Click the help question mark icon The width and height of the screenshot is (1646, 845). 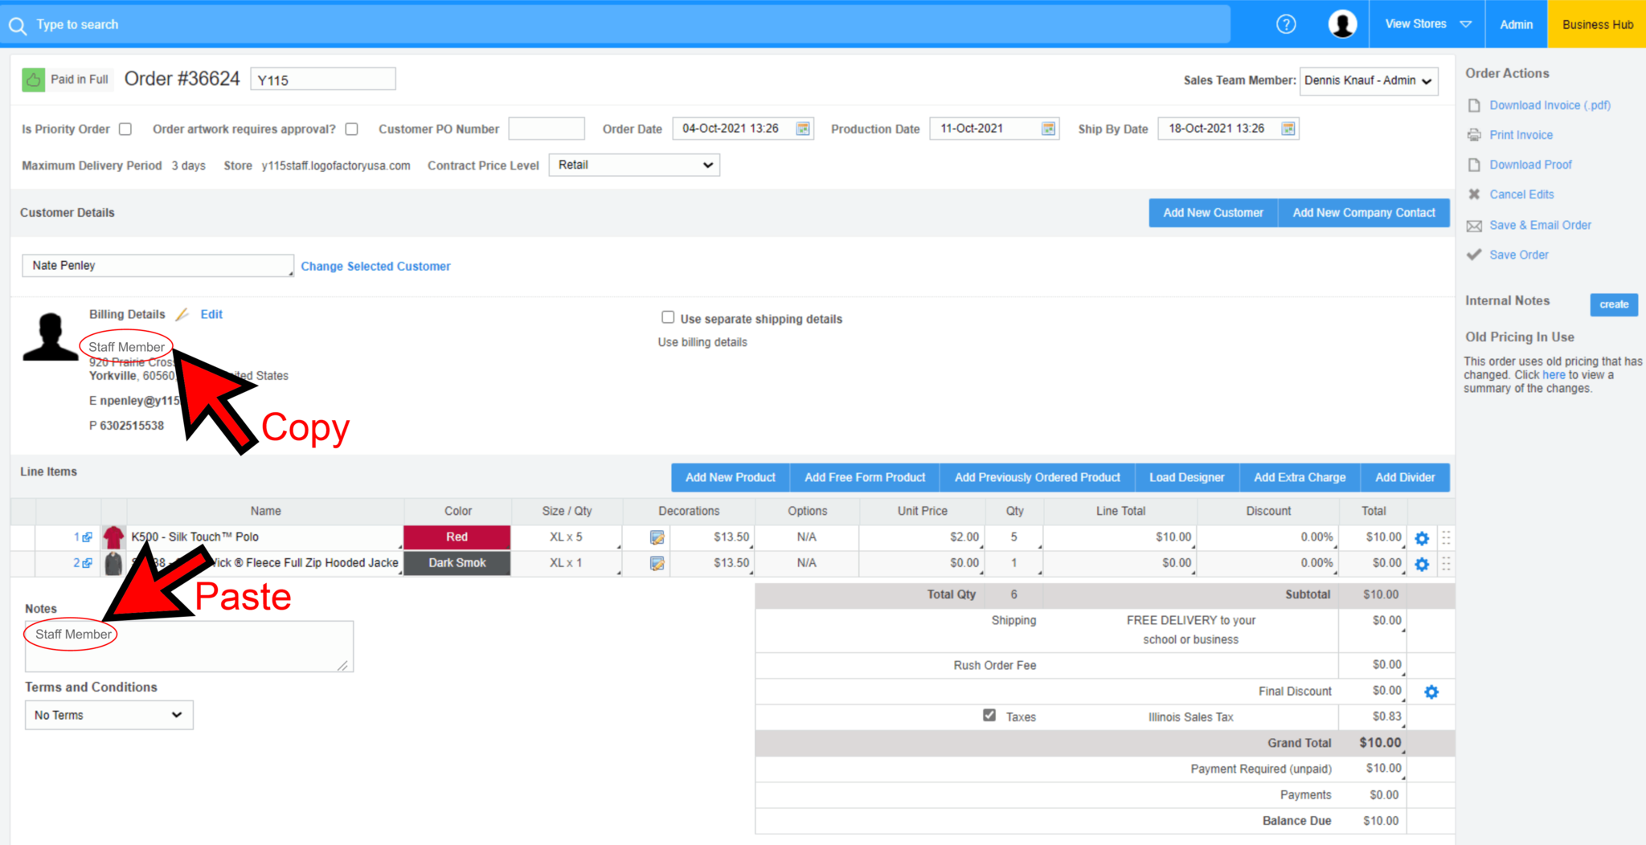1286,24
